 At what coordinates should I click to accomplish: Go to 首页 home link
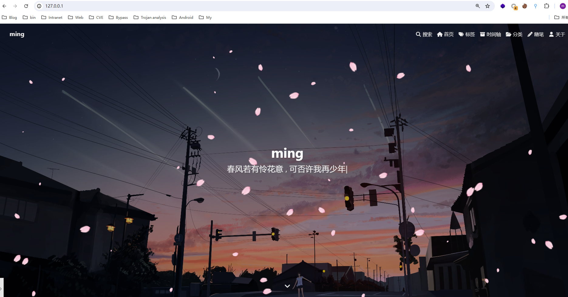(445, 34)
